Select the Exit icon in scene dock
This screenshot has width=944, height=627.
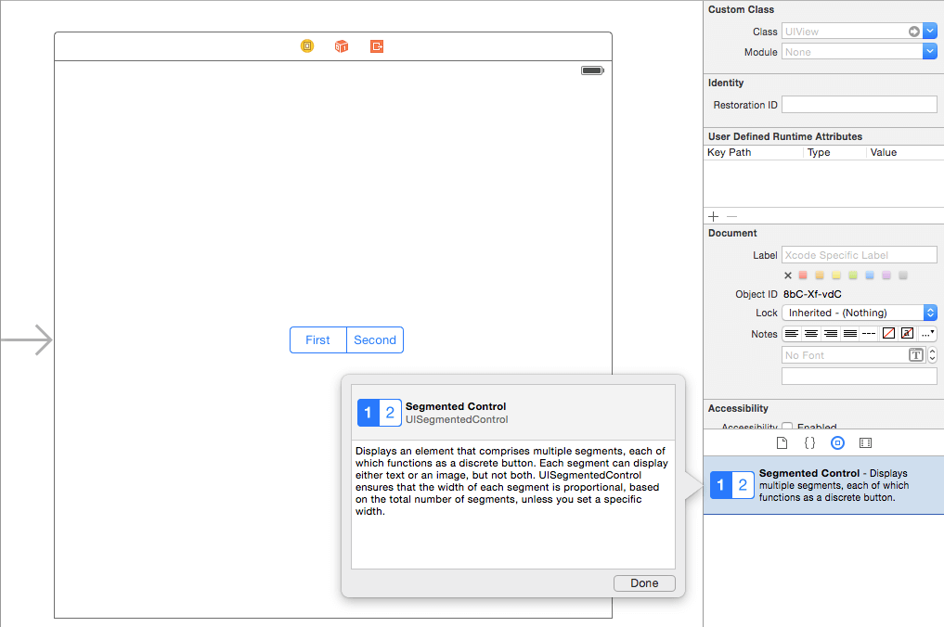(377, 46)
